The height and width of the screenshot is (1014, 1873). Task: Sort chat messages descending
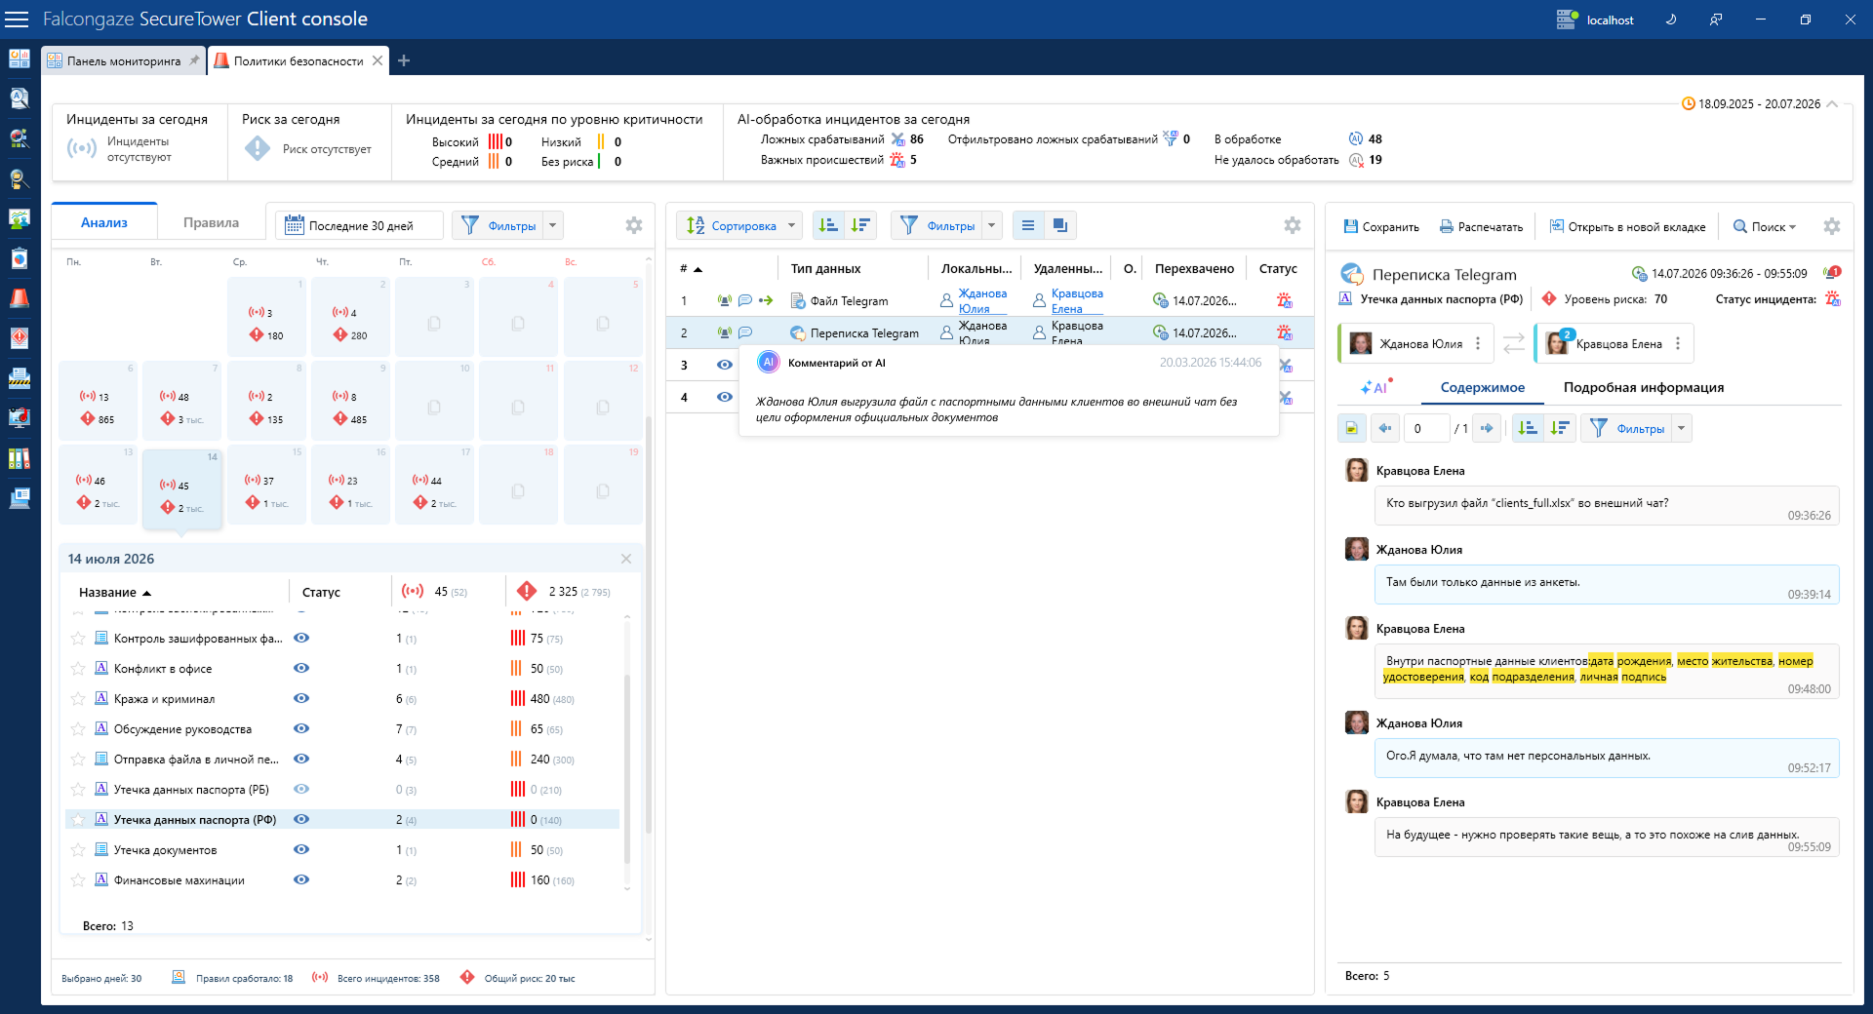(x=1560, y=428)
